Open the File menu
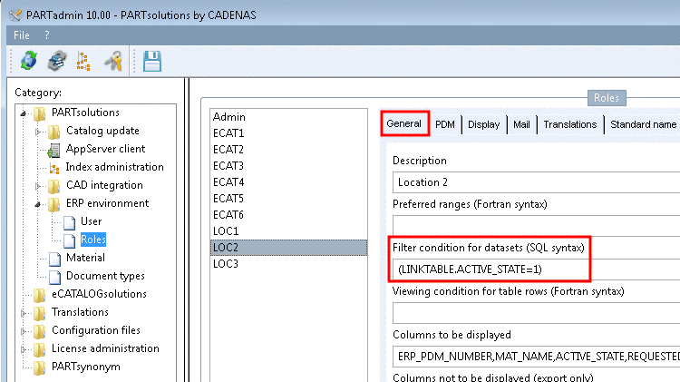This screenshot has height=382, width=680. point(22,35)
